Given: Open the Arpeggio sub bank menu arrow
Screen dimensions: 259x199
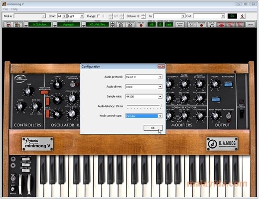Looking at the screenshot, I should click(55, 25).
